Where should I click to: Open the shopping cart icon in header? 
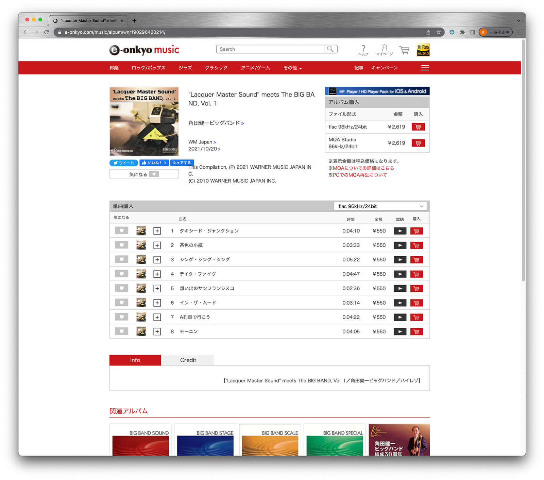point(404,50)
